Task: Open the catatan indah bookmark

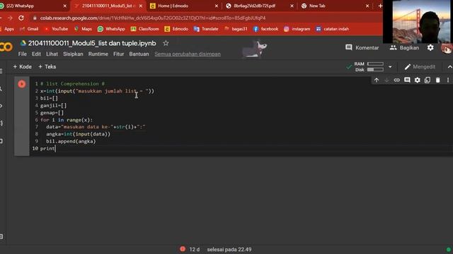Action: tap(332, 29)
